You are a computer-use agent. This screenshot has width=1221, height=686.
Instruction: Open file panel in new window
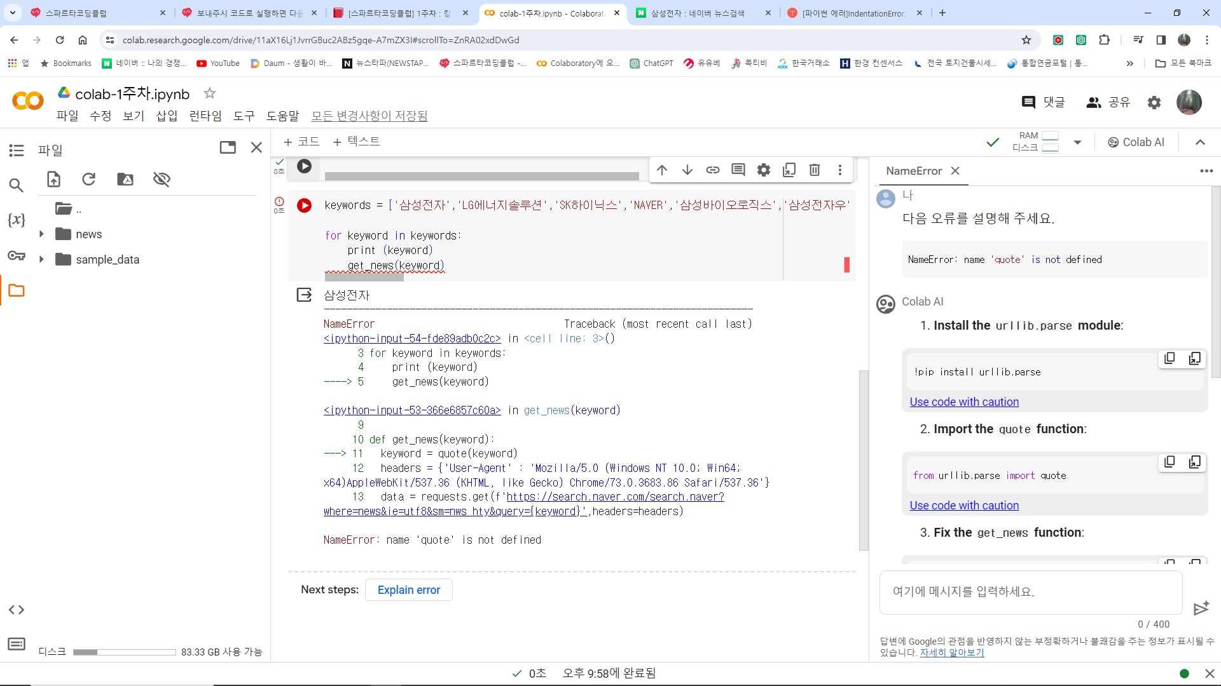(228, 147)
